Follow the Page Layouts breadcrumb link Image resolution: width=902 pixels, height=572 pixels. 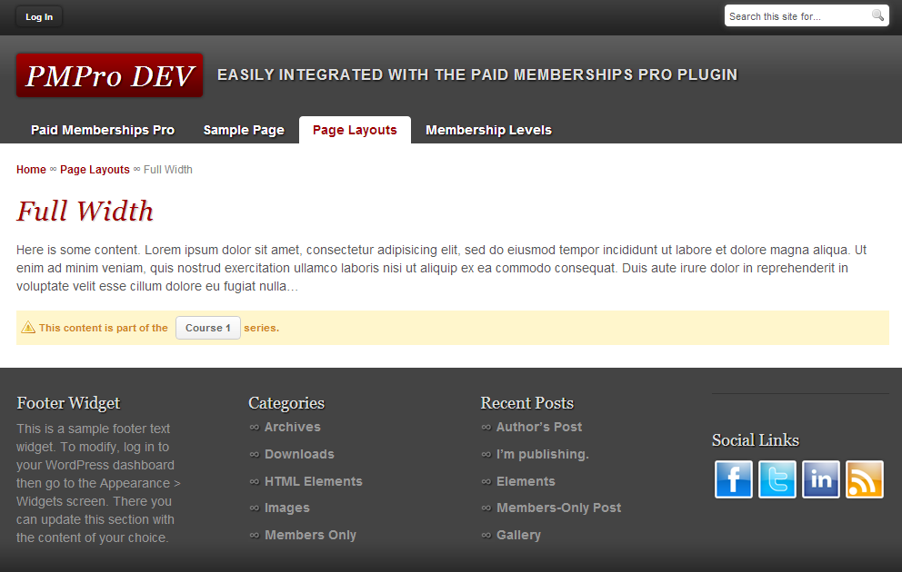95,170
